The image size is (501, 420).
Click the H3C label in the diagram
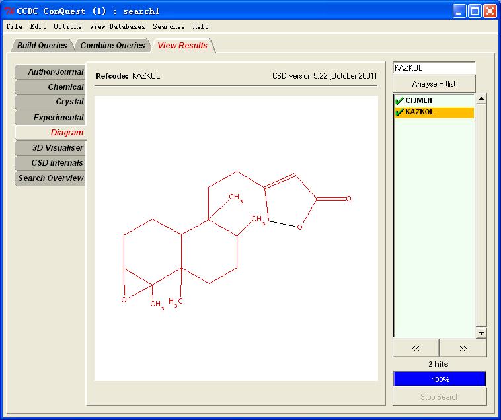(x=176, y=302)
